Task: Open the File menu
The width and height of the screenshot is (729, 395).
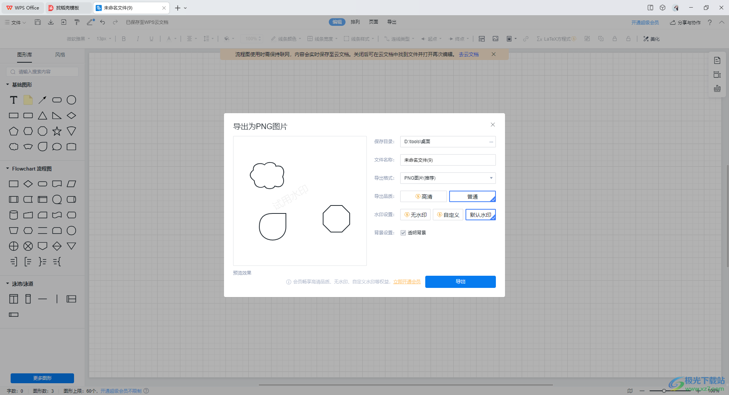Action: point(16,22)
